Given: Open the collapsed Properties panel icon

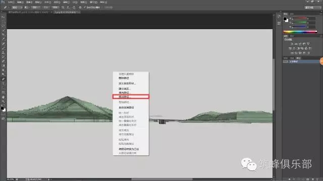Looking at the screenshot, I should click(x=279, y=23).
